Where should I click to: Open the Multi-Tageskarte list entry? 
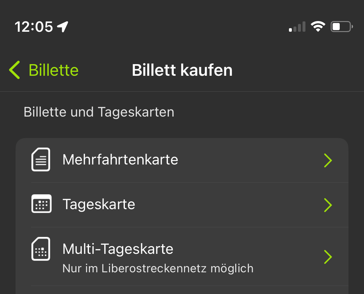pyautogui.click(x=118, y=249)
